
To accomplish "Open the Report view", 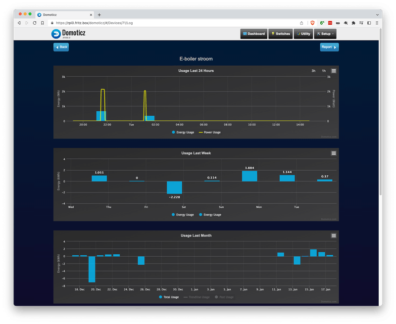I will 328,47.
